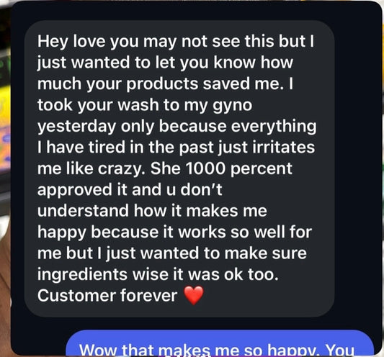This screenshot has width=384, height=357.
Task: Click the words 'approved it and u don't'
Action: coord(130,190)
